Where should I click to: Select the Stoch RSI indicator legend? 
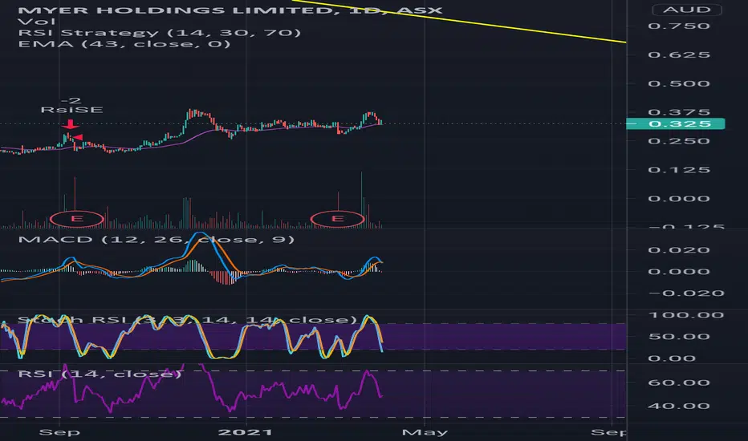[187, 319]
